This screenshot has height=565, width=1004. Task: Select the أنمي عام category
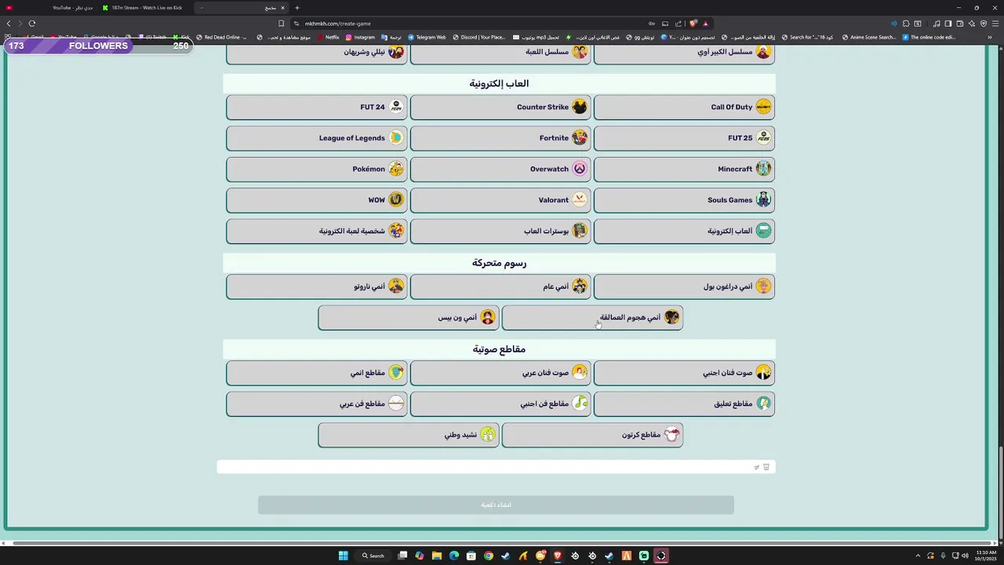click(x=500, y=286)
